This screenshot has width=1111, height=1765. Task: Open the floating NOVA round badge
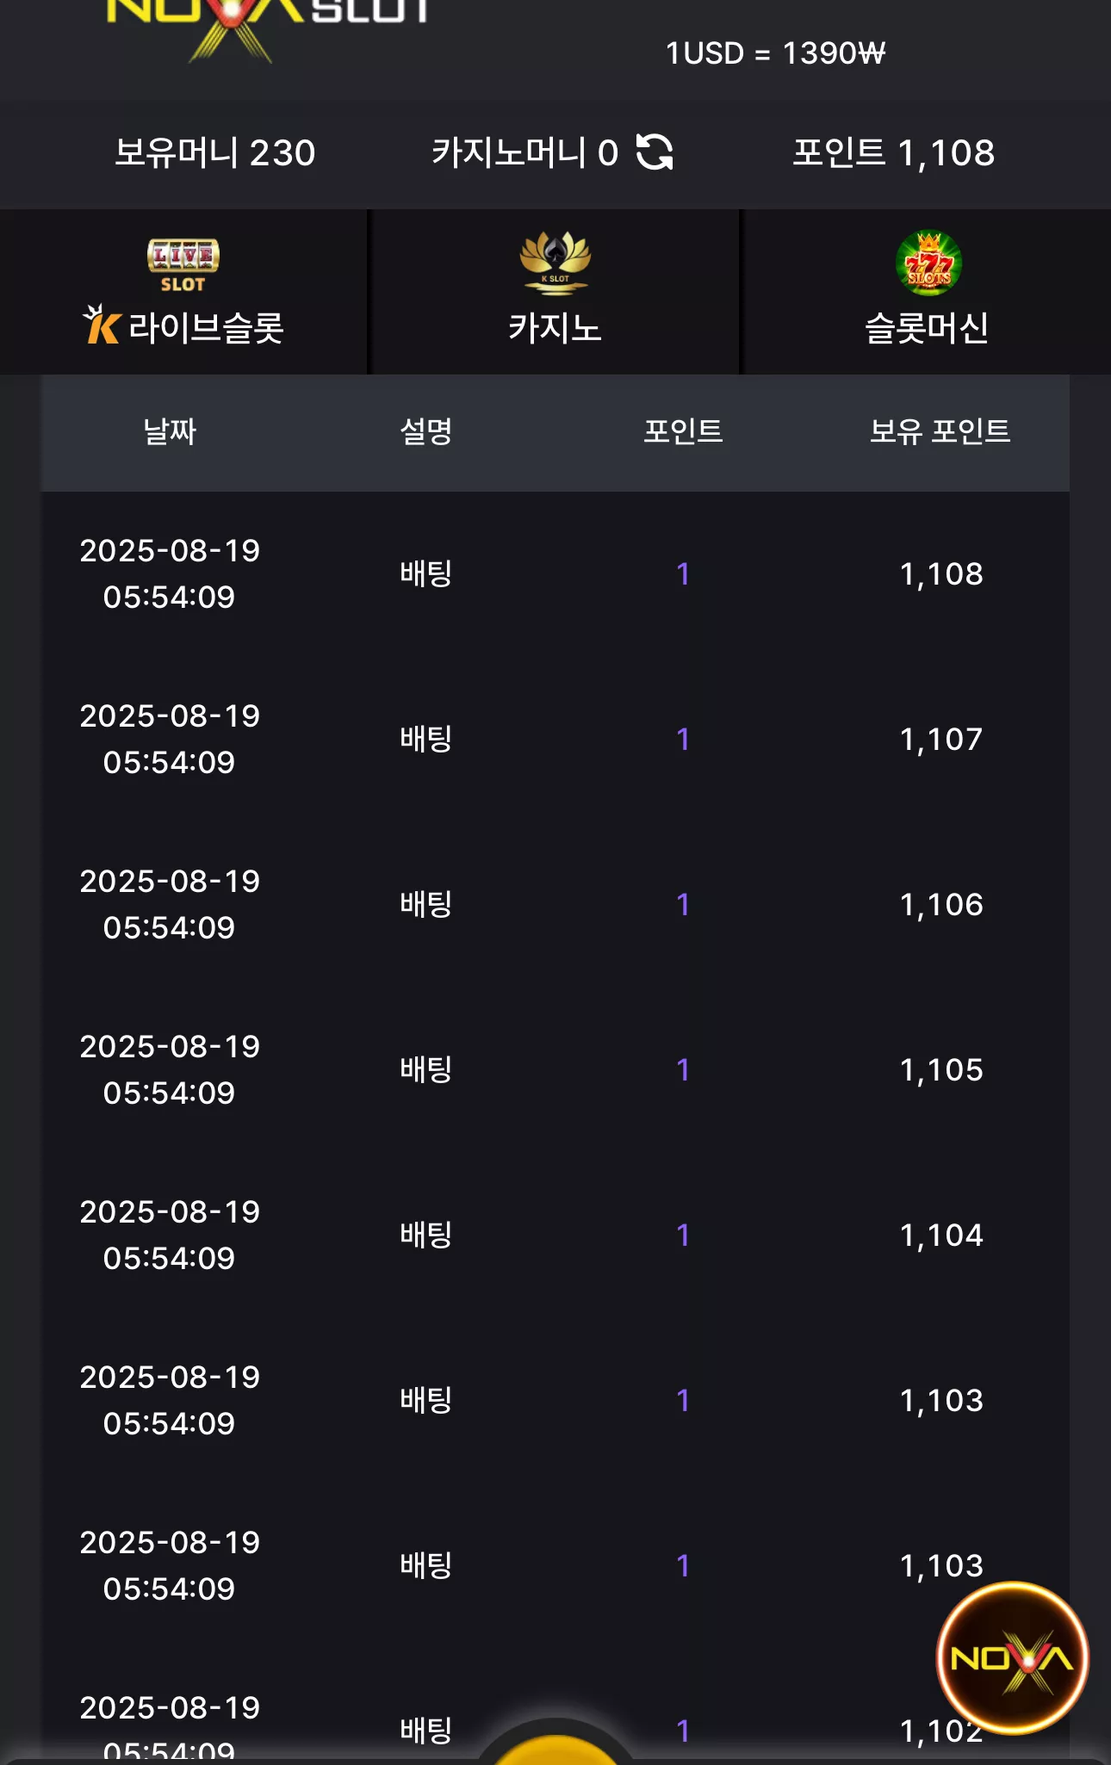coord(1012,1657)
